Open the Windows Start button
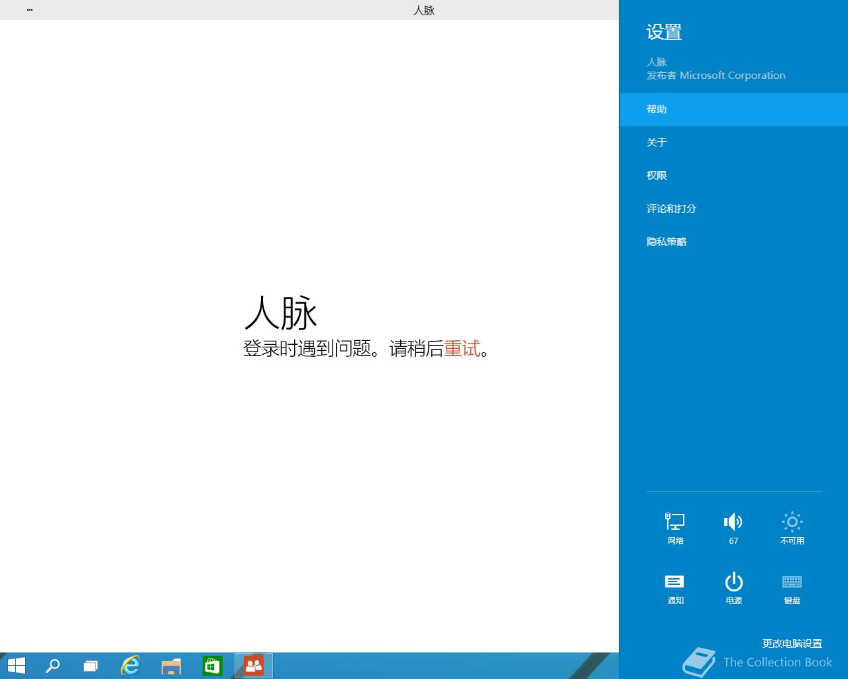Viewport: 848px width, 679px height. [x=16, y=666]
